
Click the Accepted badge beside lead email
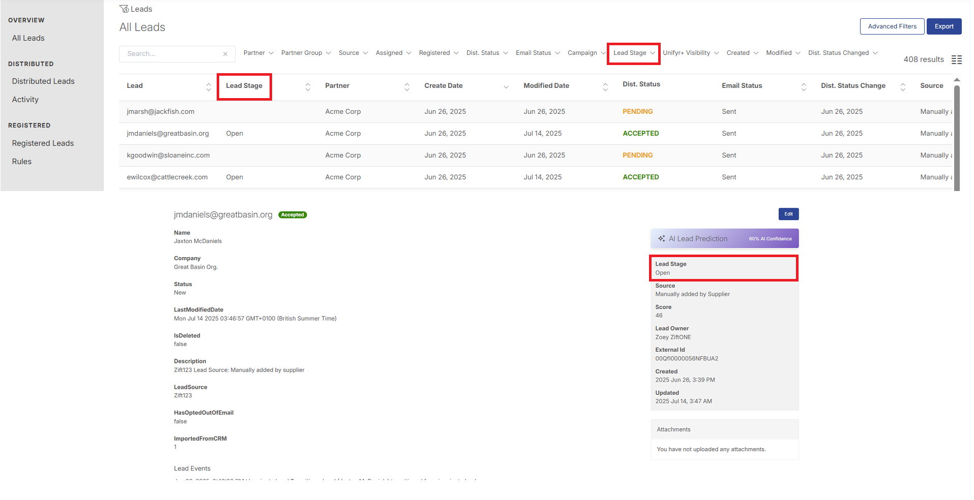click(x=292, y=215)
